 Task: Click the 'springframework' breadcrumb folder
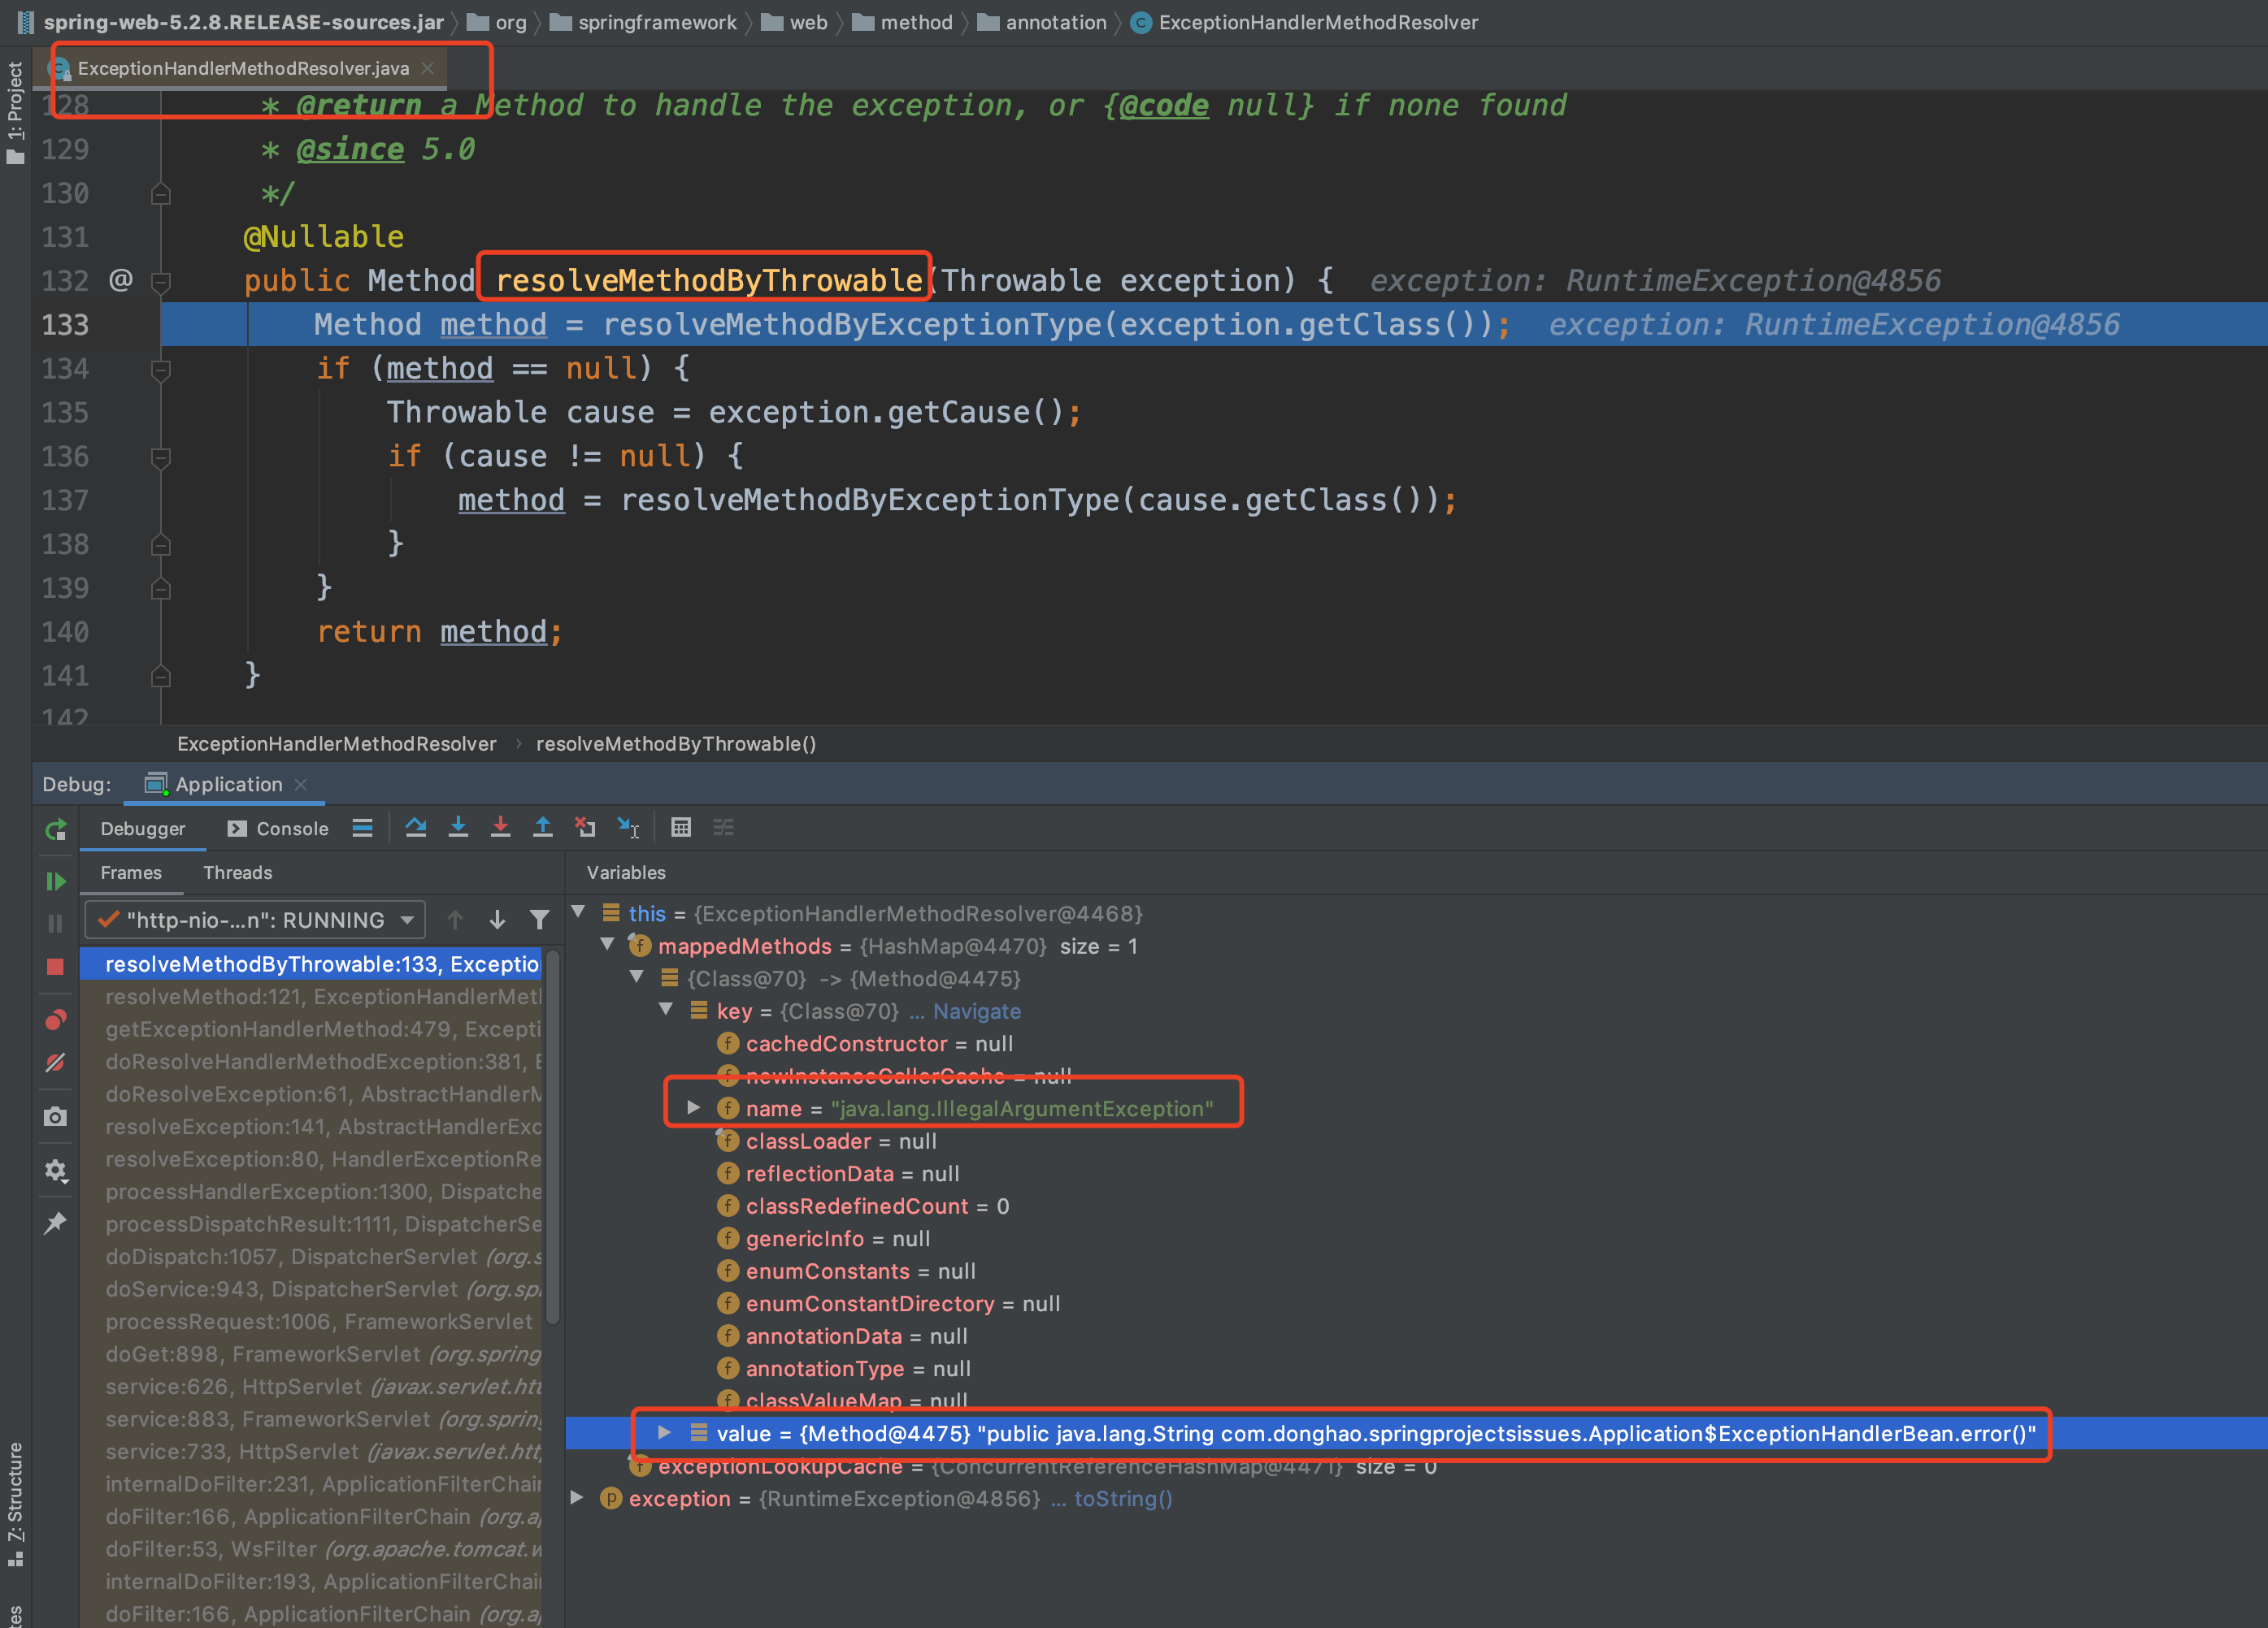pyautogui.click(x=643, y=22)
